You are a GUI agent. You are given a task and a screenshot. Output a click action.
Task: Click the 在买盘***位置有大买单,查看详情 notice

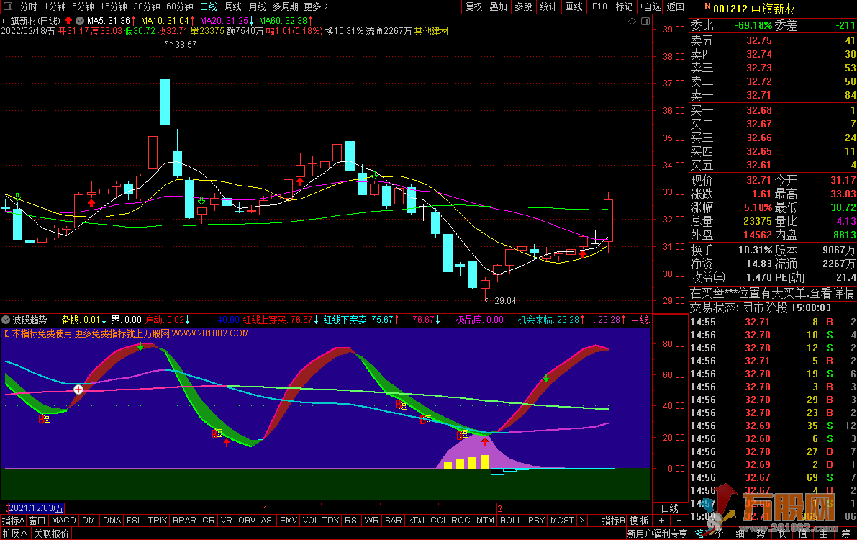(x=773, y=293)
